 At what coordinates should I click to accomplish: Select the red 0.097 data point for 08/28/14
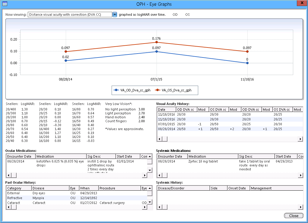coord(66,52)
